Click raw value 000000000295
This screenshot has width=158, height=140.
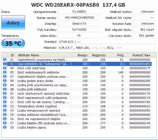point(140,81)
